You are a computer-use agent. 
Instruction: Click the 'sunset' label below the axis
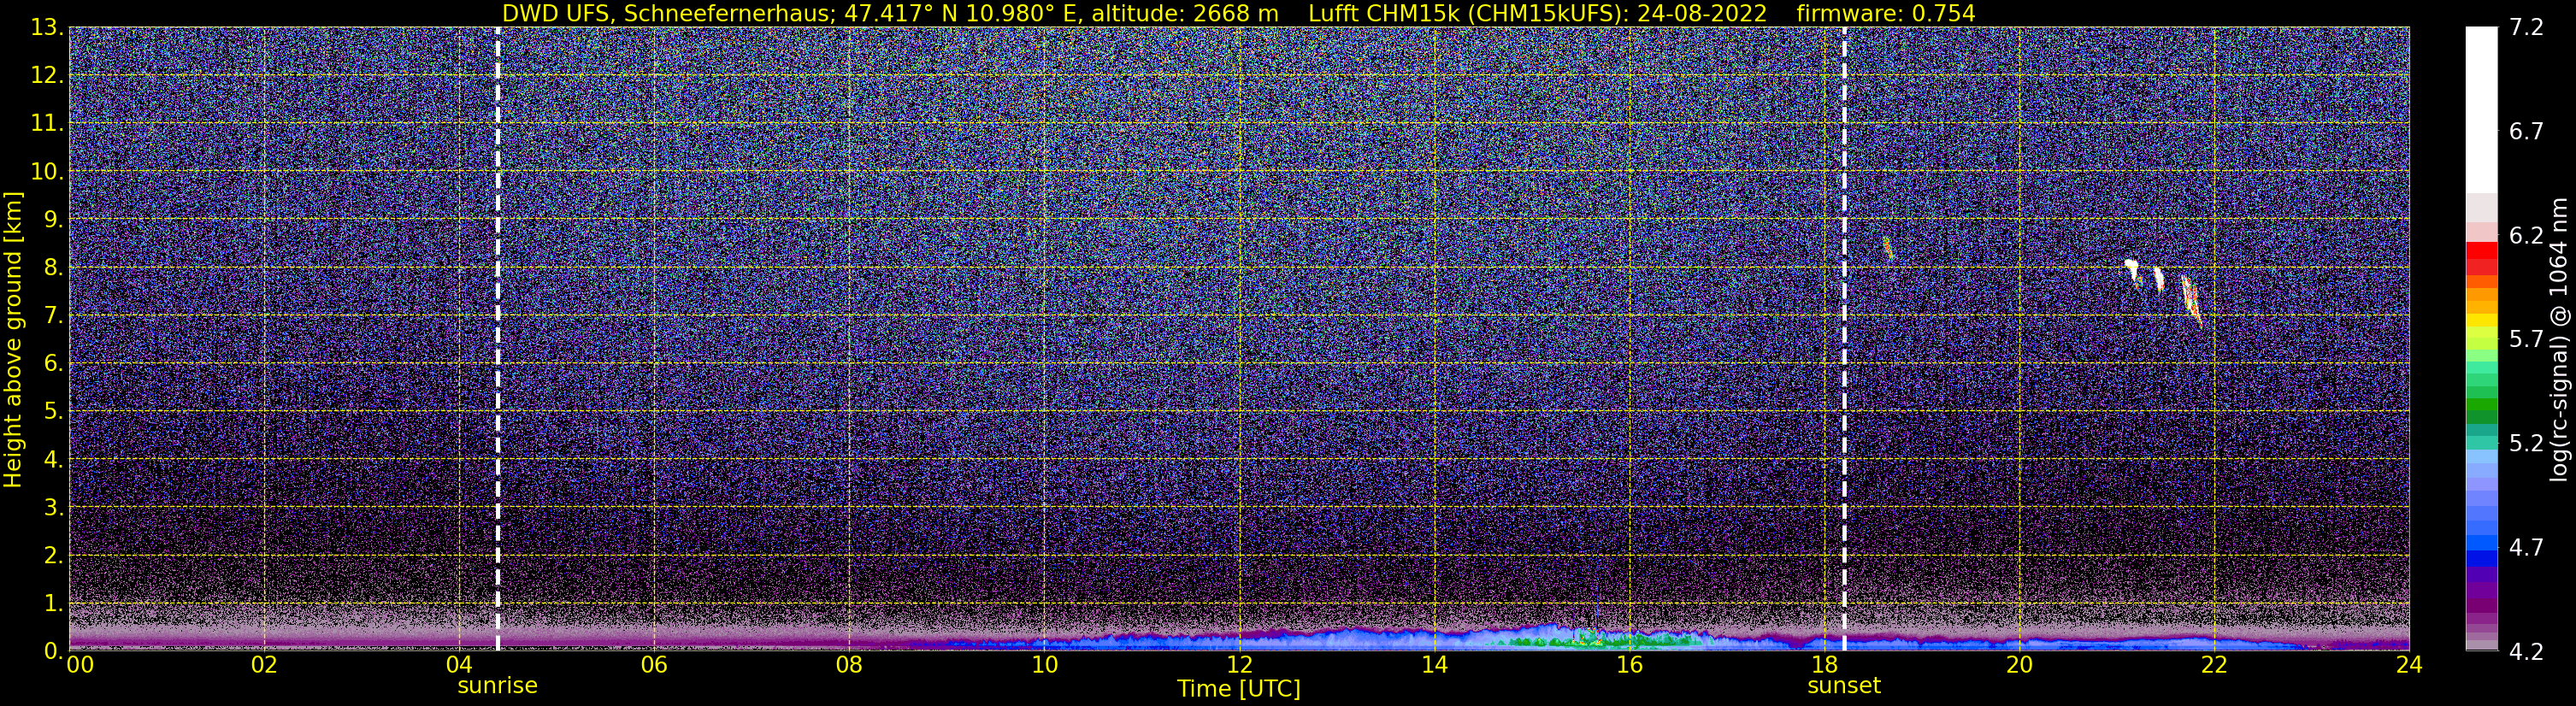[1844, 686]
